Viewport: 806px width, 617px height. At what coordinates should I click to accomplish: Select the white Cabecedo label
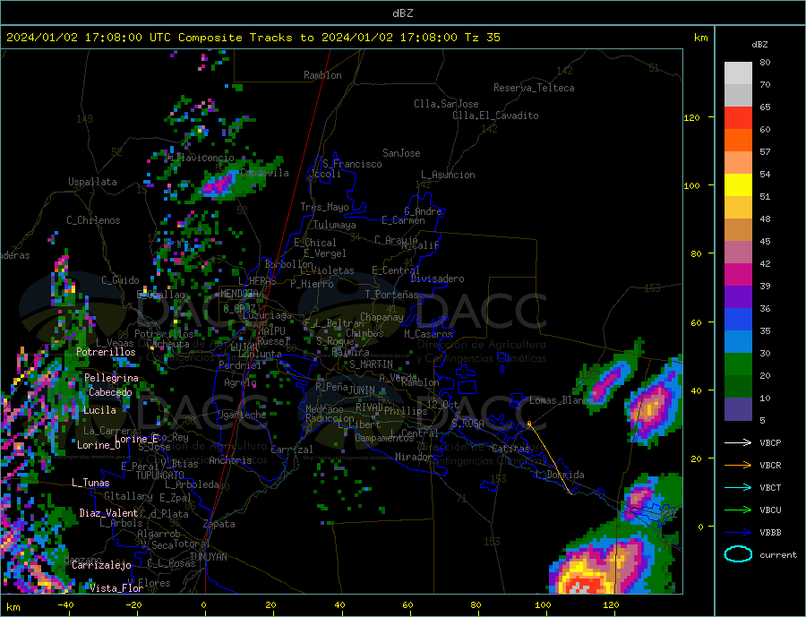coord(110,392)
